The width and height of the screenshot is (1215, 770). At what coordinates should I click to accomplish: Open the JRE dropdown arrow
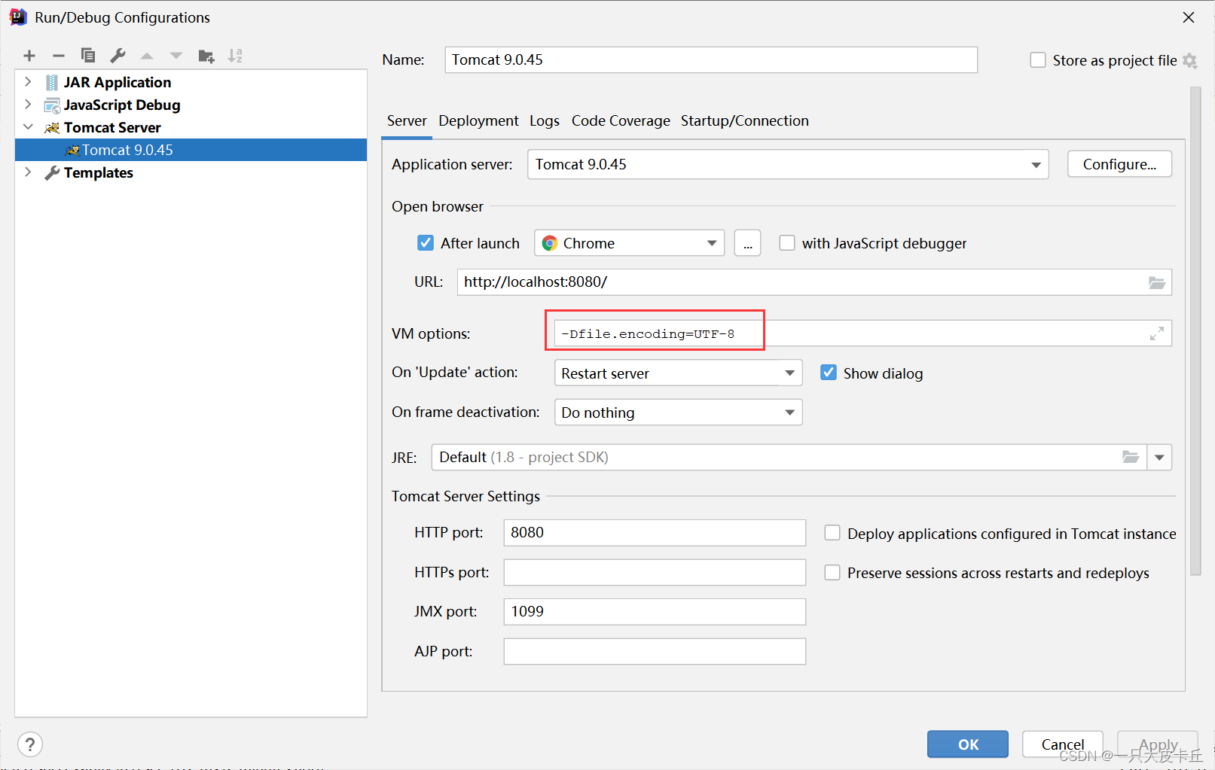(1159, 458)
